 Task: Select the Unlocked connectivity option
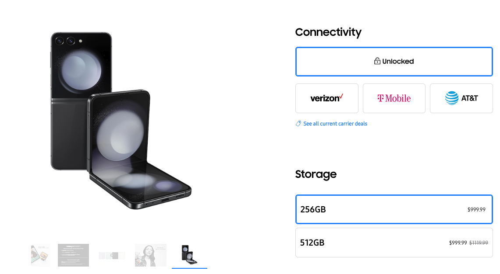pyautogui.click(x=394, y=62)
